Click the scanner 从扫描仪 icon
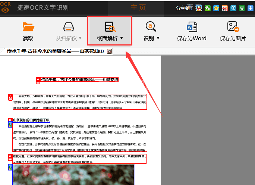The width and height of the screenshot is (255, 185). [69, 27]
